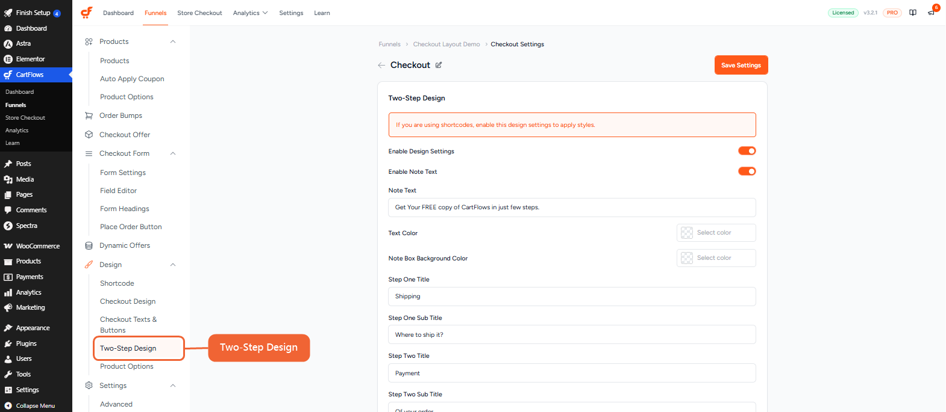Image resolution: width=946 pixels, height=412 pixels.
Task: Click the Order Bumps cart icon
Action: tap(89, 115)
